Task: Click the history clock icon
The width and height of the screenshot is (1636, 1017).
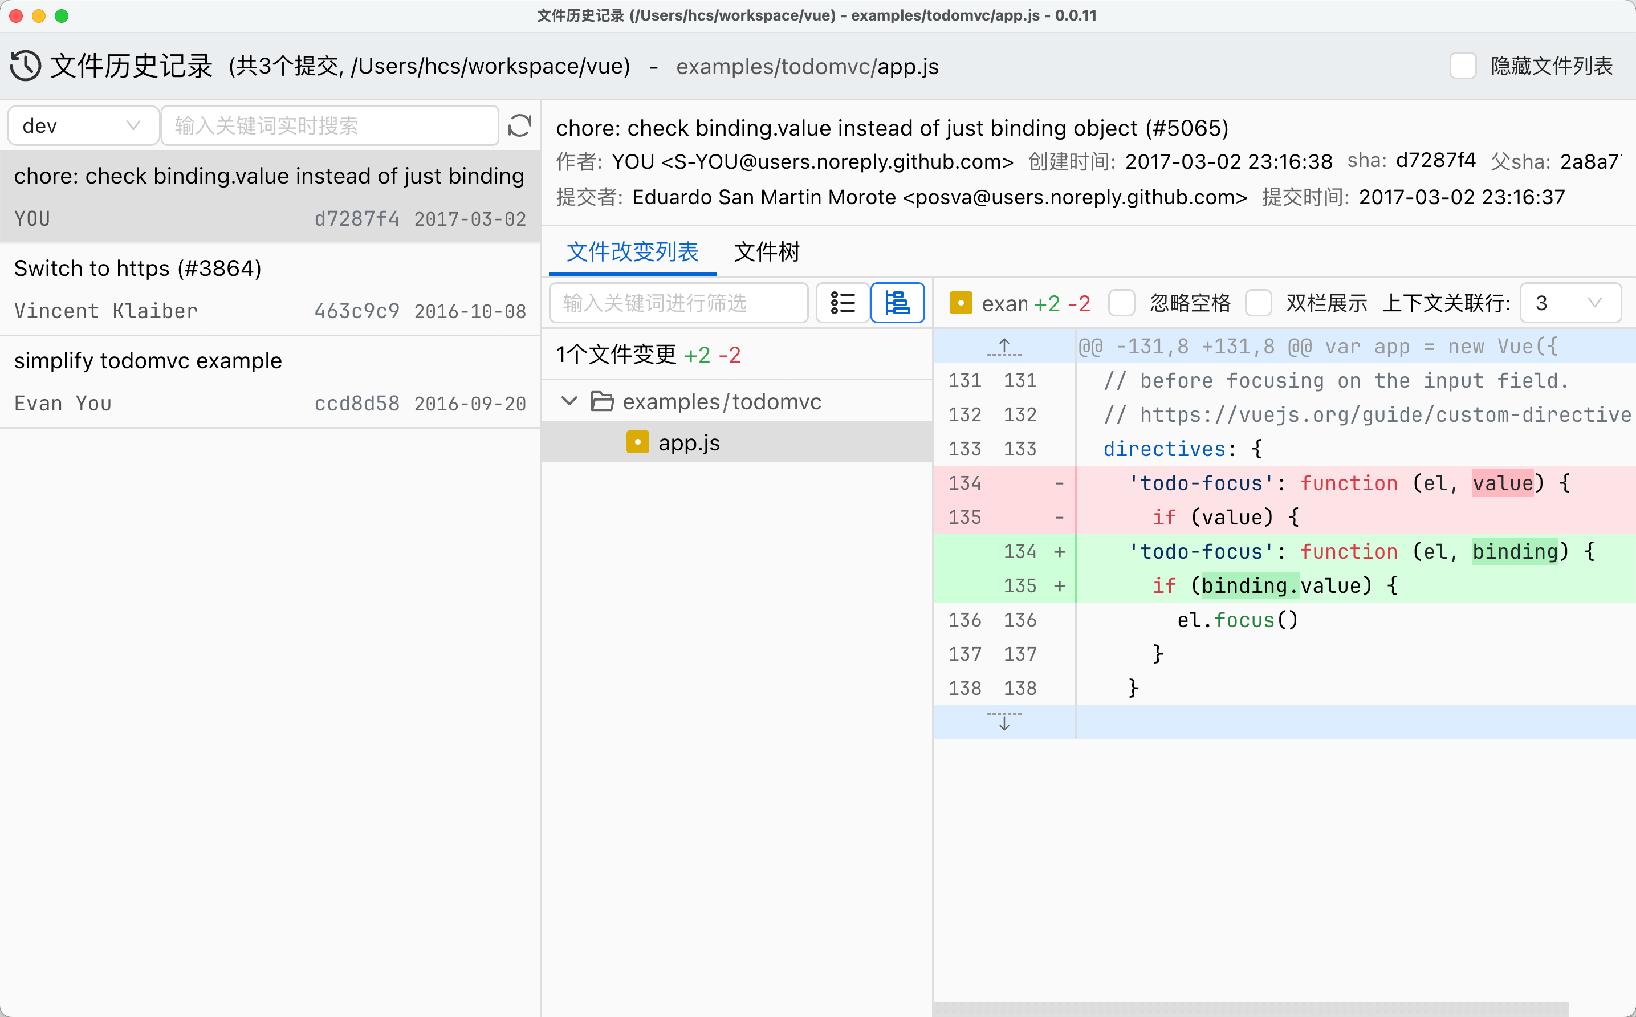Action: point(26,66)
